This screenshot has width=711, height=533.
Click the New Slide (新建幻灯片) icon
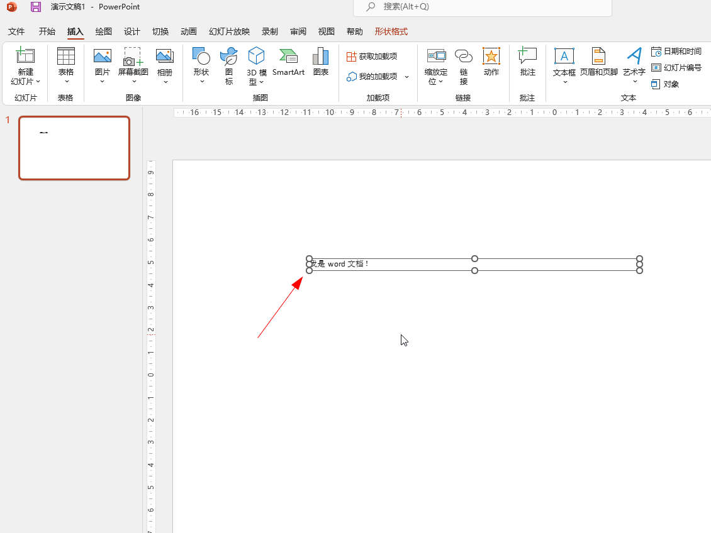(x=25, y=57)
